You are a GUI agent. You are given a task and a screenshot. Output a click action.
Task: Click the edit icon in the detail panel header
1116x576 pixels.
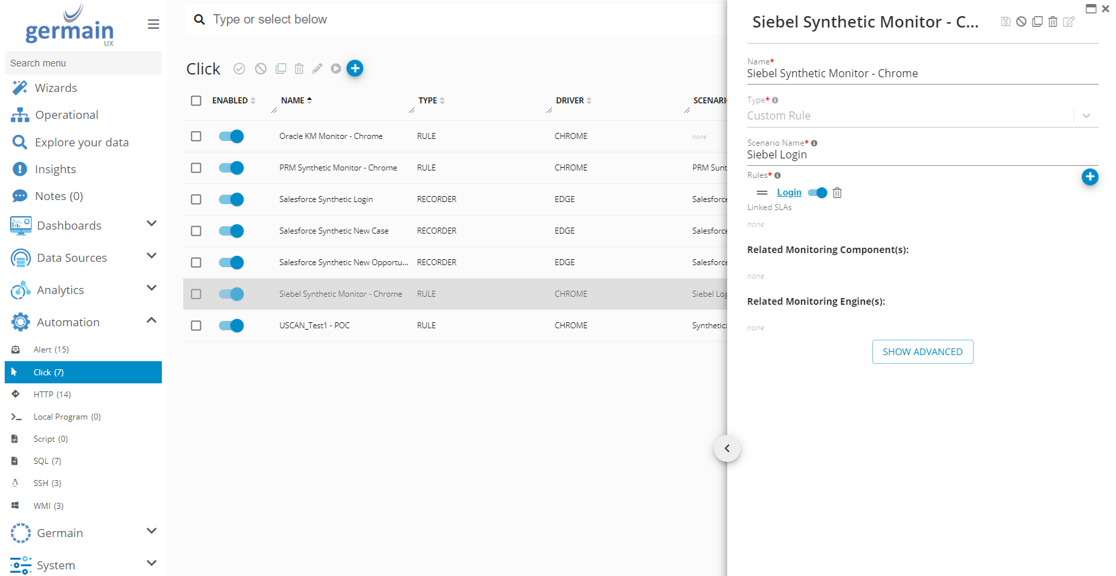pyautogui.click(x=1068, y=21)
